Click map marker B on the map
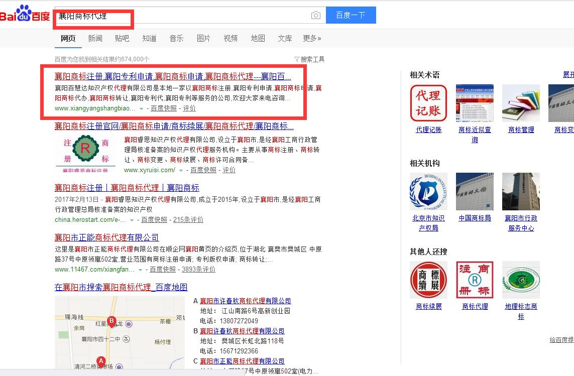Viewport: 574px width, 376px height. (111, 321)
